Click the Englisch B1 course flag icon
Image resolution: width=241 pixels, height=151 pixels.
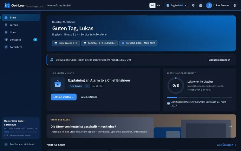[168, 5]
